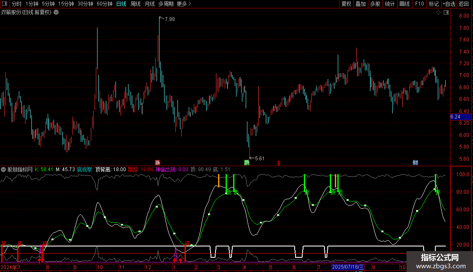This screenshot has width=473, height=272.
Task: Open 多周期 multi-period view
Action: click(x=166, y=4)
